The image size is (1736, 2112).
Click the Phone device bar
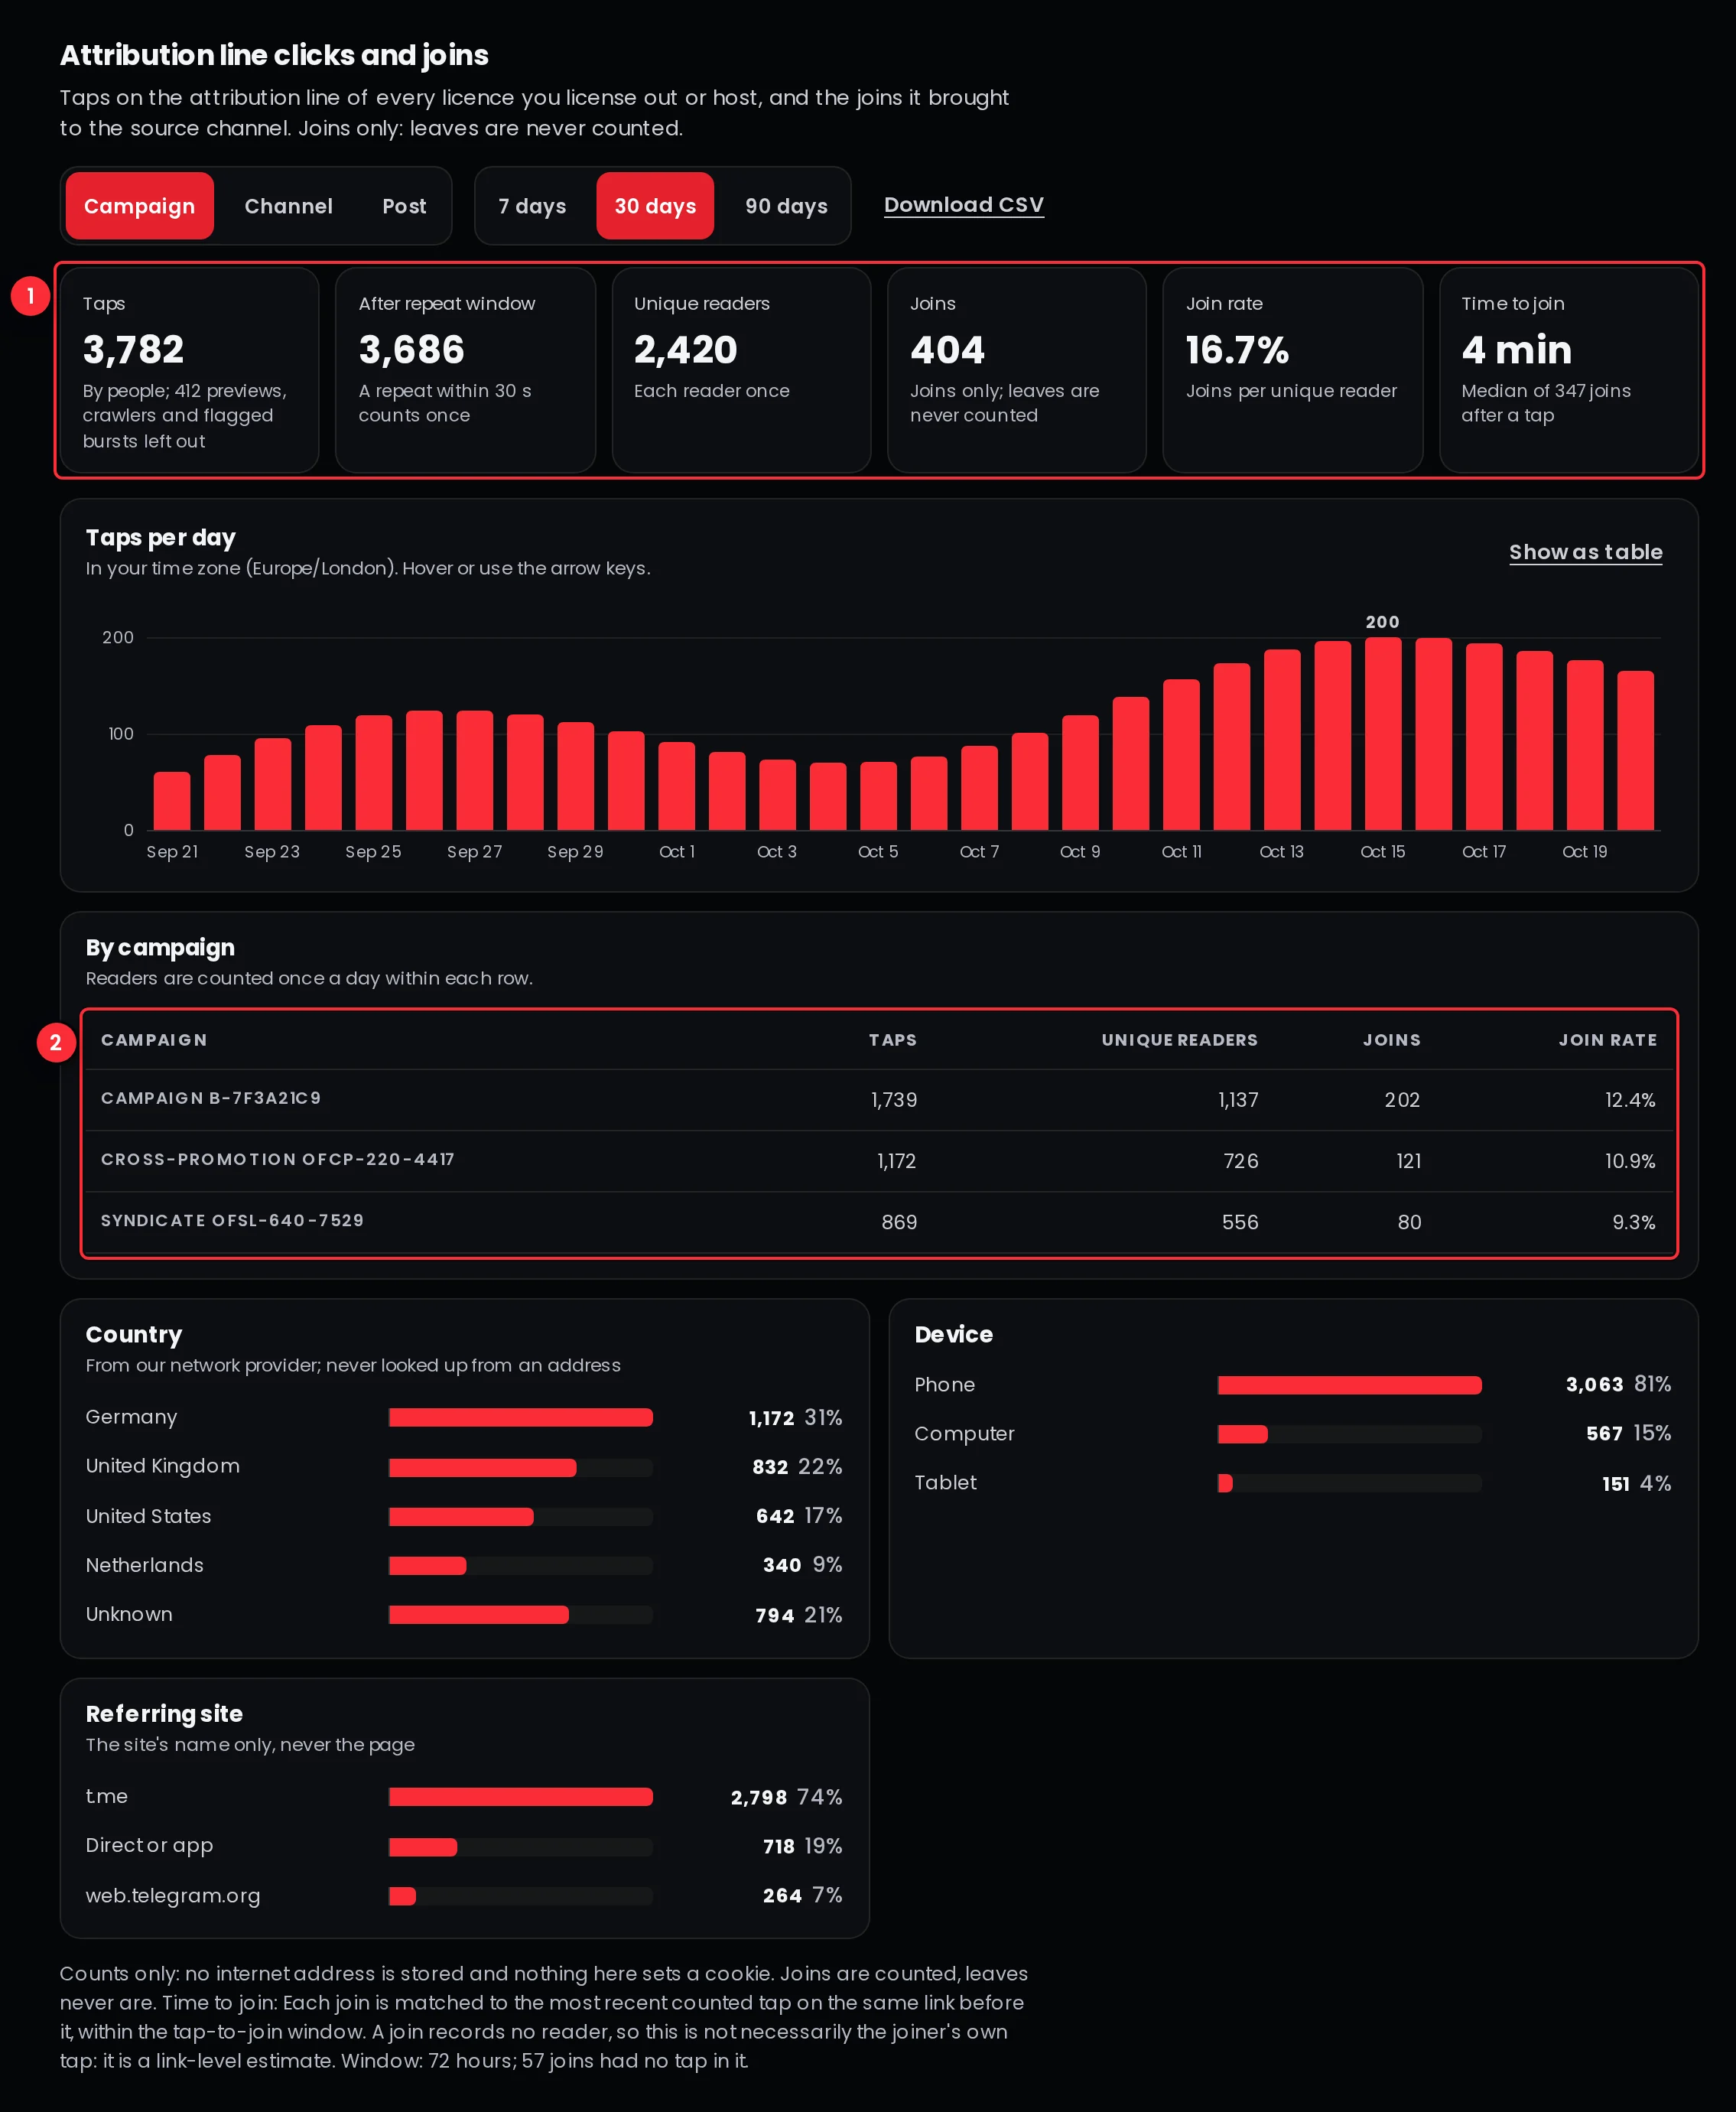pyautogui.click(x=1350, y=1385)
